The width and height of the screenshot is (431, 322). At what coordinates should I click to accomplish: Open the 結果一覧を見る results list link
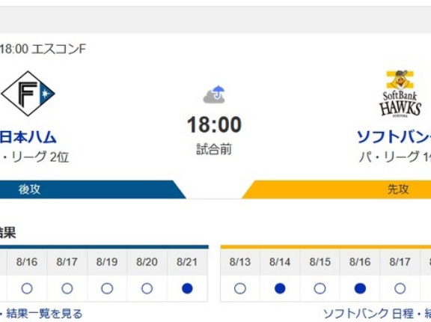pos(44,314)
